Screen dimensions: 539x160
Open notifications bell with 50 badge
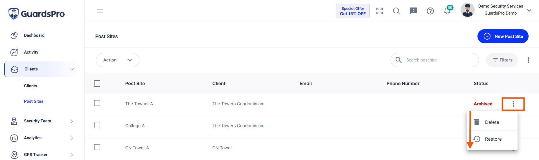pyautogui.click(x=448, y=10)
